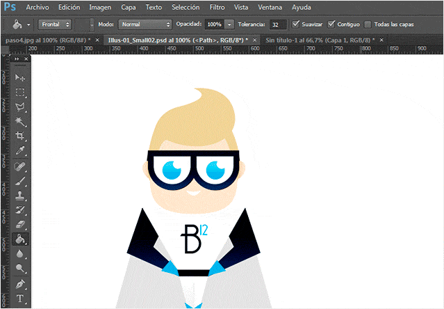Select the Eyedropper tool

(x=21, y=150)
